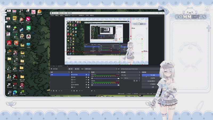
Task: Click the Studio Mode (工作室模式) button
Action: click(x=150, y=84)
